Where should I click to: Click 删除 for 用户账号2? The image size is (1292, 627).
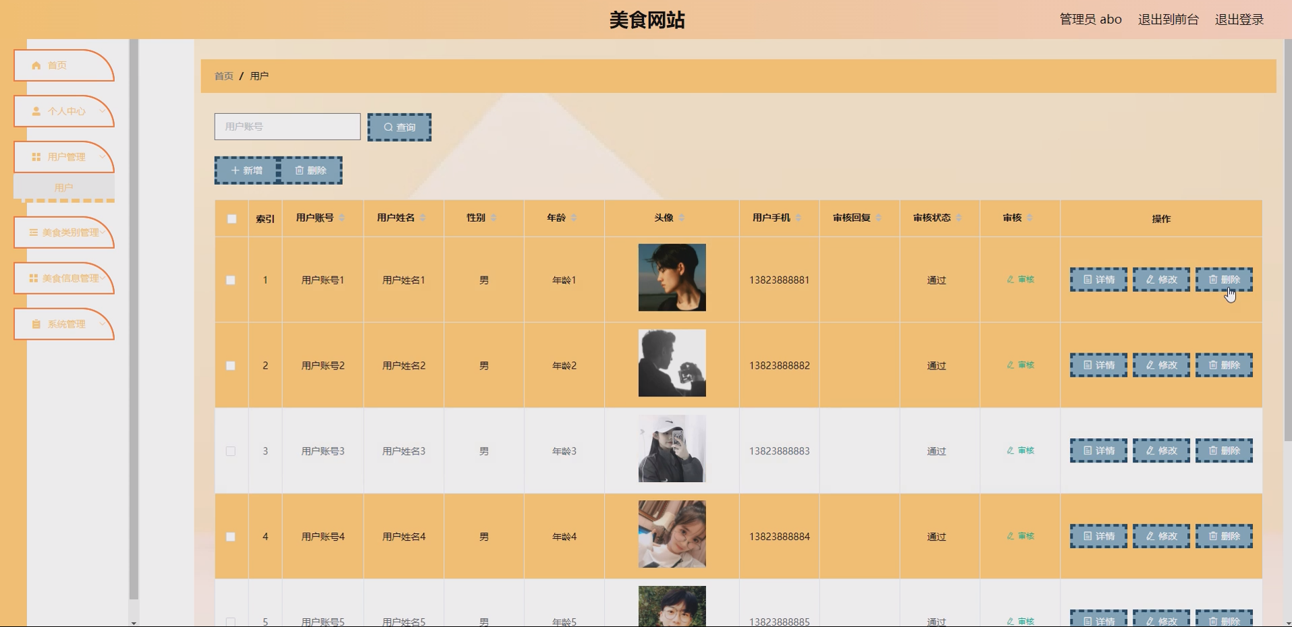pyautogui.click(x=1224, y=365)
